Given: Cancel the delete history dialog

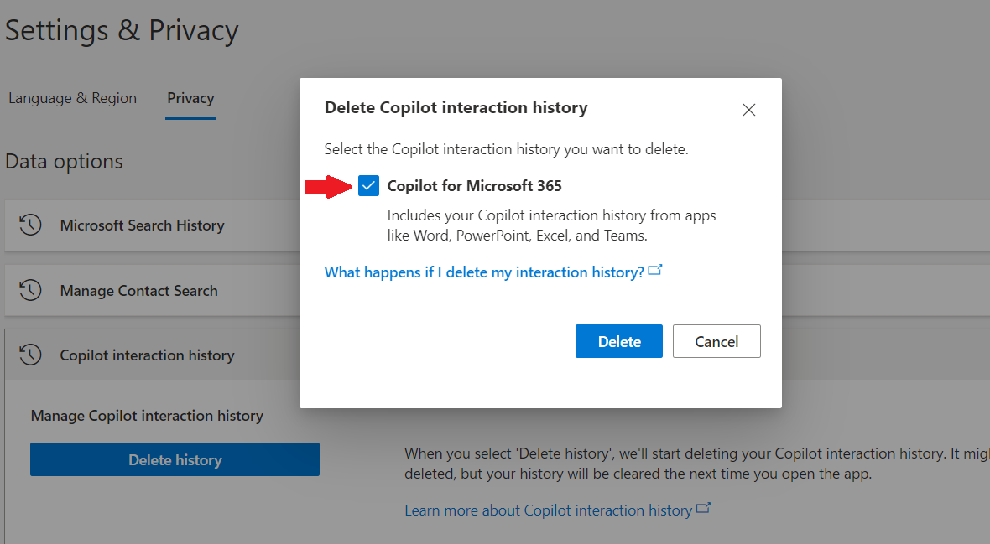Looking at the screenshot, I should (x=716, y=341).
